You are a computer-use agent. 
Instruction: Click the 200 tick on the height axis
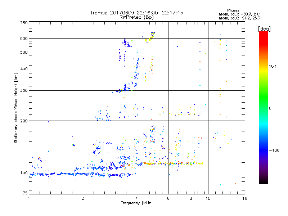[x=23, y=121]
